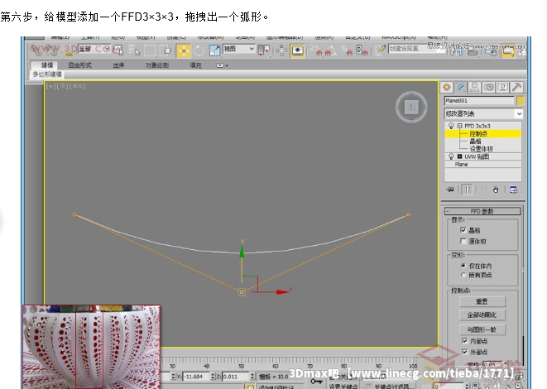This screenshot has width=547, height=389.
Task: Click the Z coordinate field 0.011
Action: [x=236, y=377]
